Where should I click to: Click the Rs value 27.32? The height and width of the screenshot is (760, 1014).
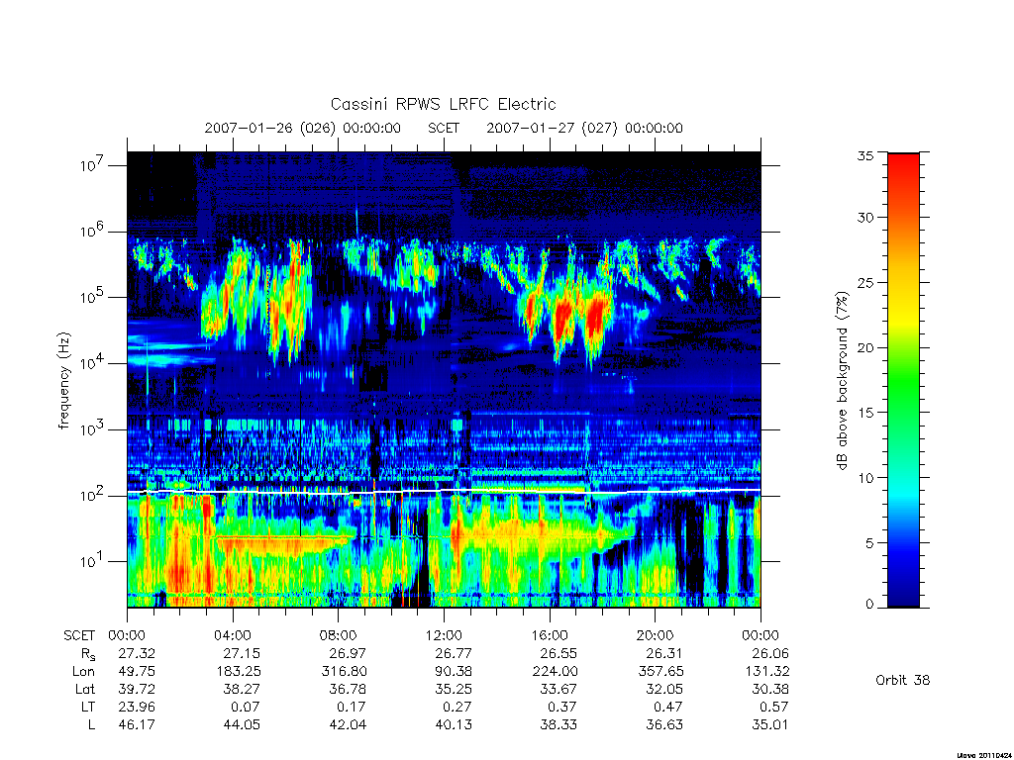(x=137, y=653)
